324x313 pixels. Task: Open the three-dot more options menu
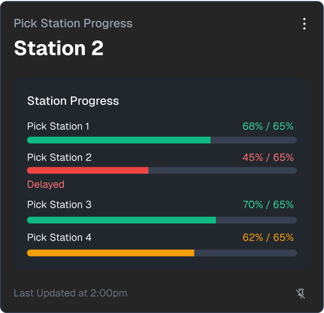[304, 23]
